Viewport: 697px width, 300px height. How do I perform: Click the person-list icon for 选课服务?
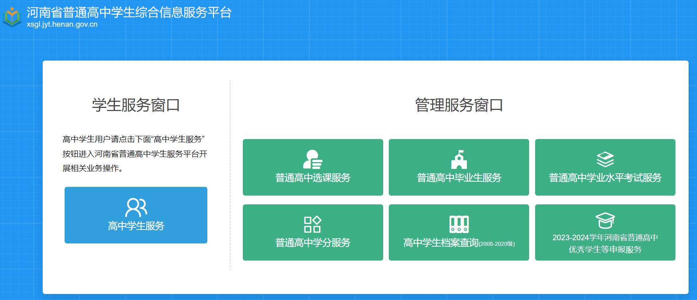[313, 159]
